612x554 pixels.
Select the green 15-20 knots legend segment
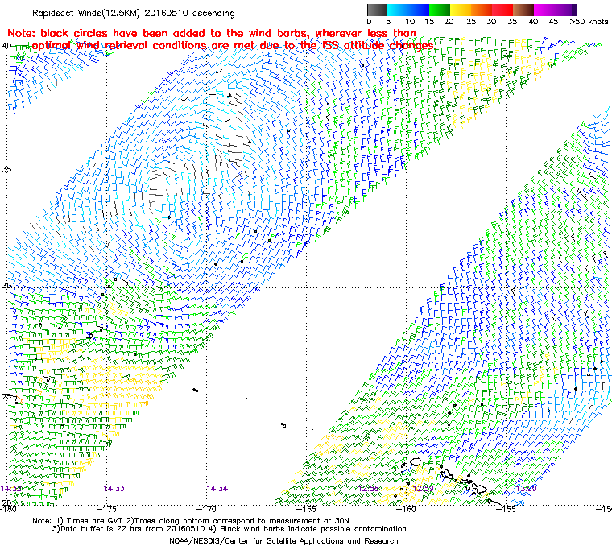point(440,10)
